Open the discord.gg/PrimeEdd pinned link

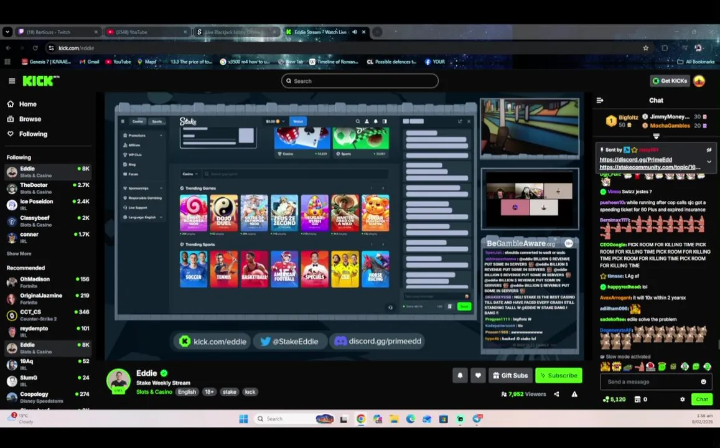click(635, 160)
